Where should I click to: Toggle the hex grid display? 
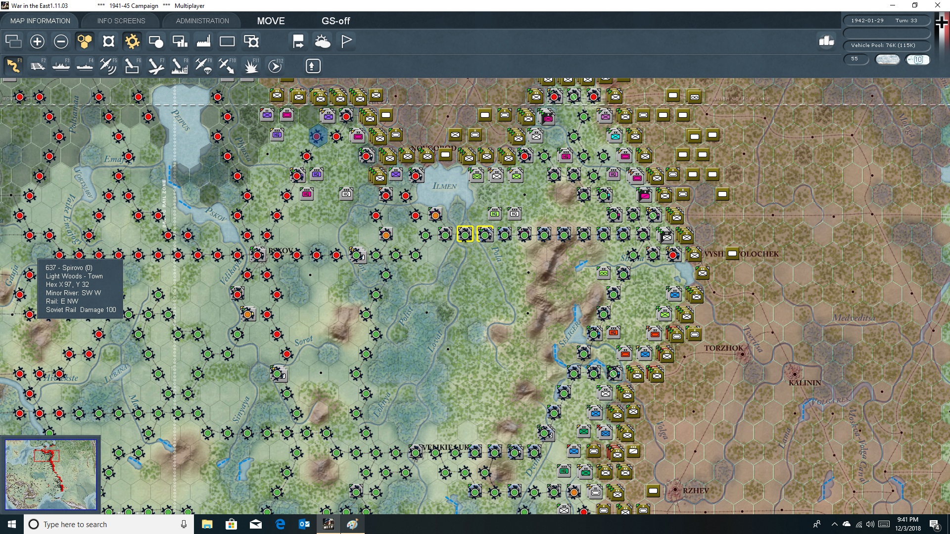pos(85,42)
